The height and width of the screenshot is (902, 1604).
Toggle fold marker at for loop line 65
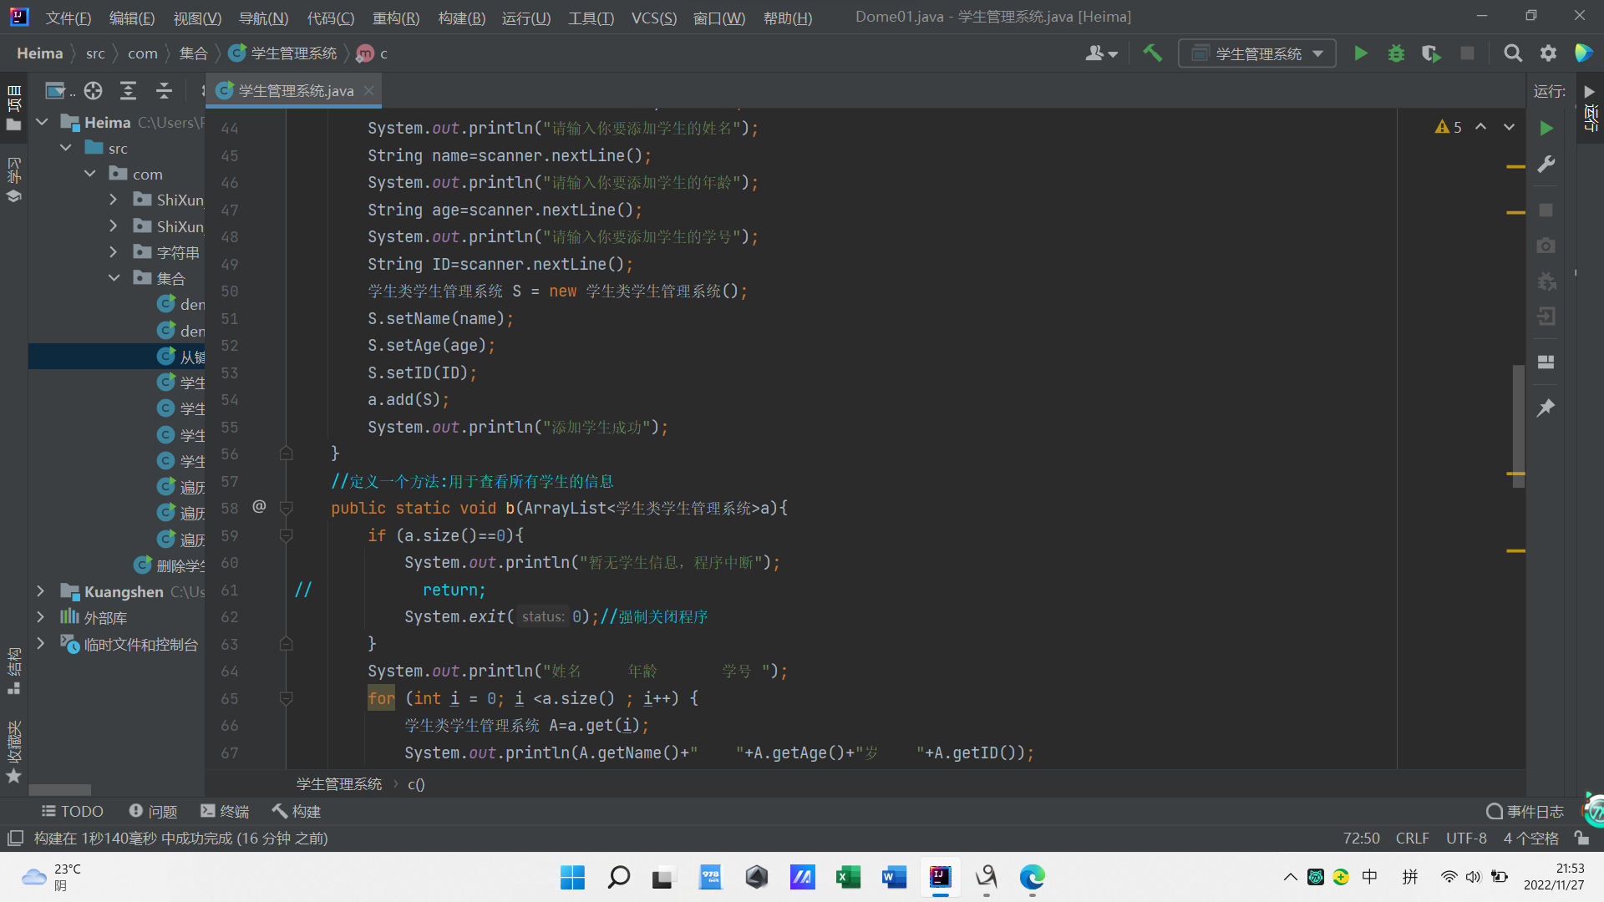287,698
